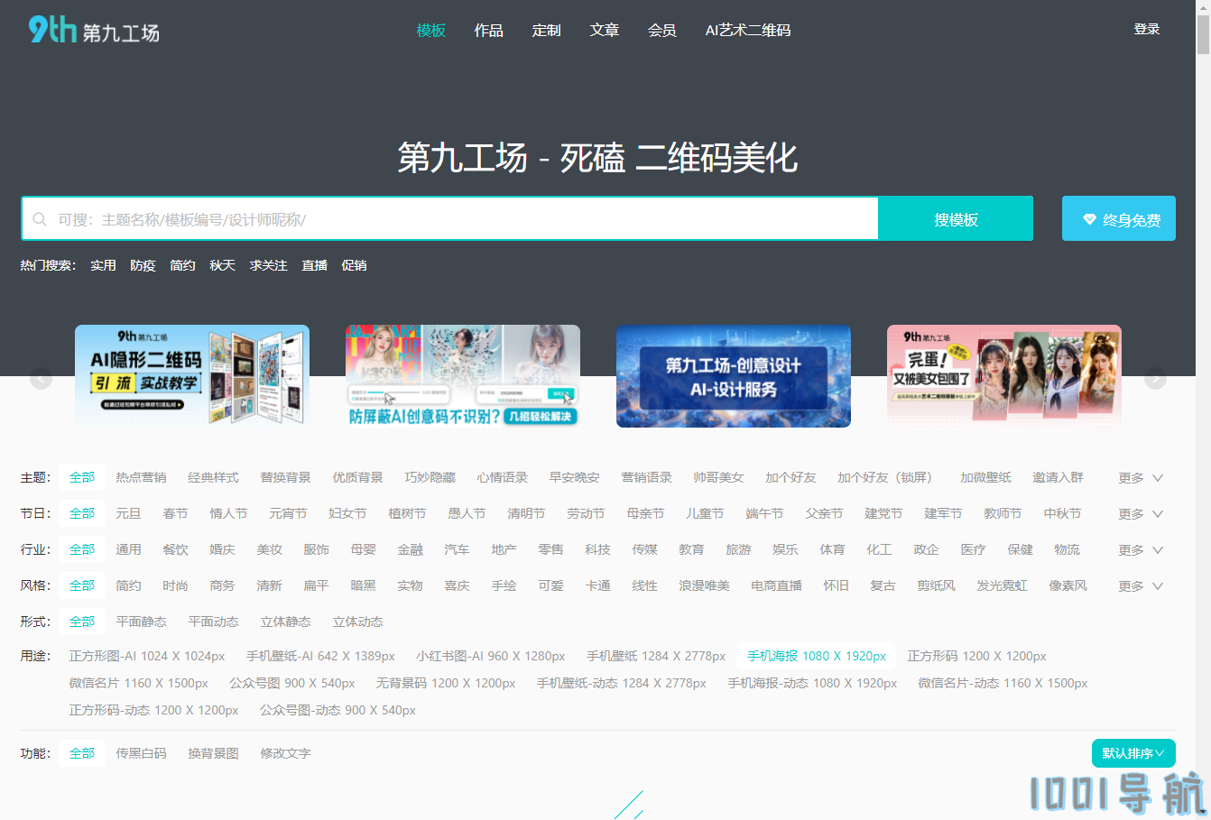
Task: Expand 更多 in the 节日 row
Action: click(x=1140, y=514)
